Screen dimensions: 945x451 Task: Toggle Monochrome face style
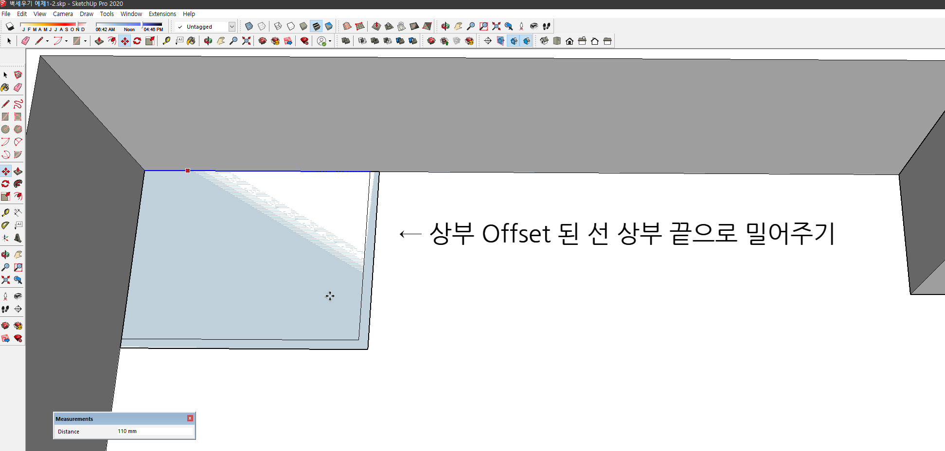(329, 26)
